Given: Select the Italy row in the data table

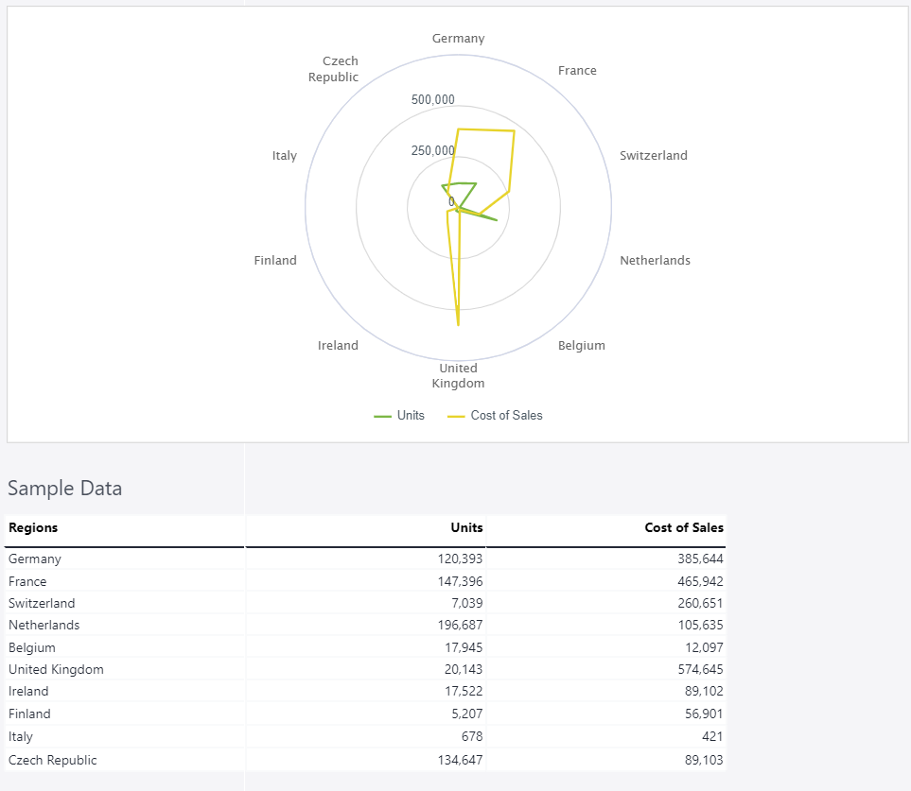Looking at the screenshot, I should [21, 736].
